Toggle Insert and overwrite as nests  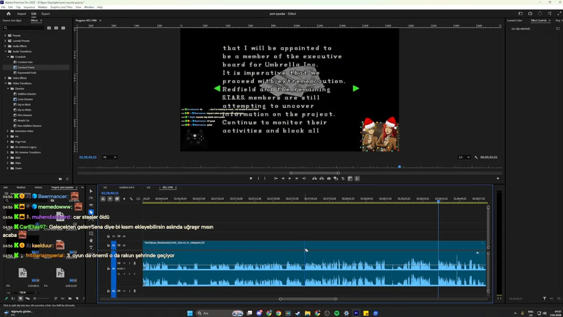point(103,199)
